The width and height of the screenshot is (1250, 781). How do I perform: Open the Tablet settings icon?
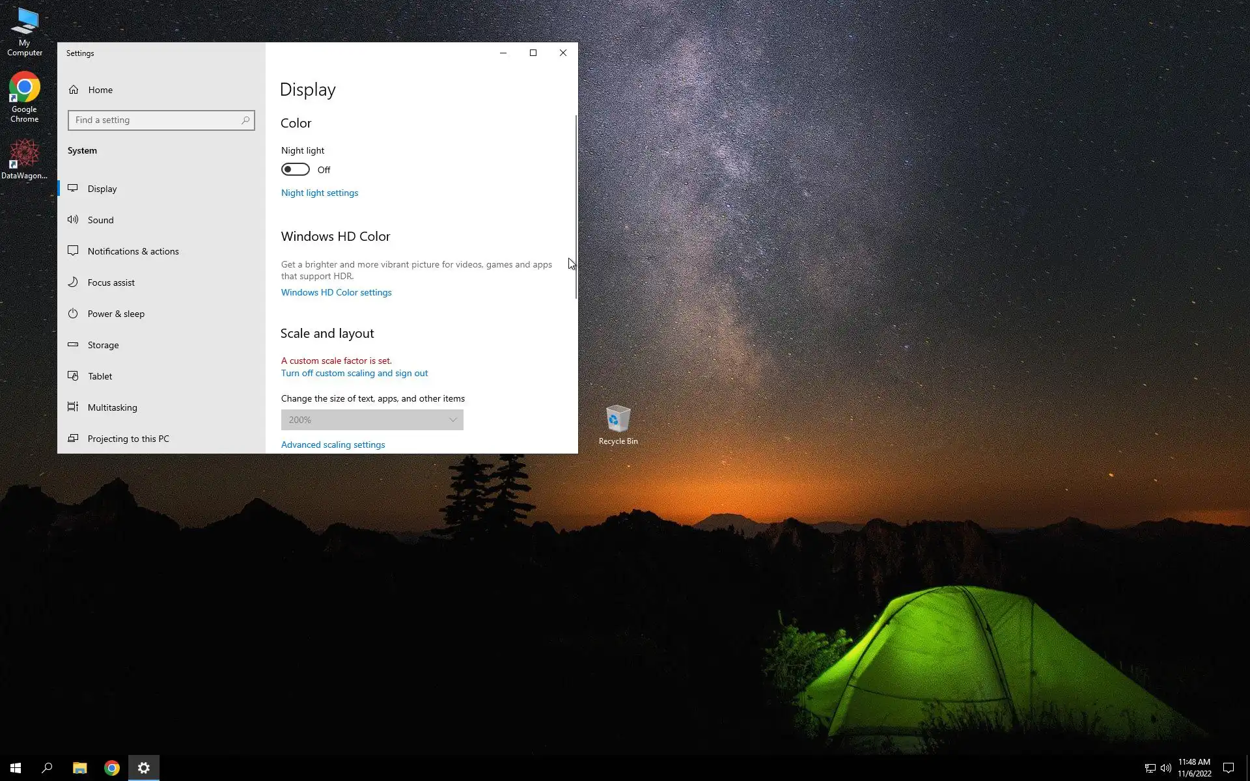coord(73,376)
